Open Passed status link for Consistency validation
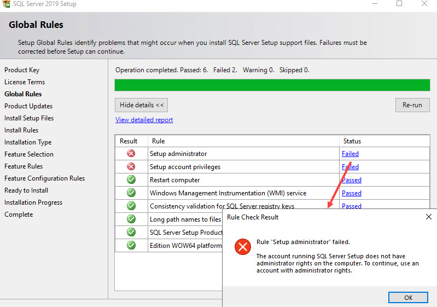The image size is (437, 307). tap(352, 206)
